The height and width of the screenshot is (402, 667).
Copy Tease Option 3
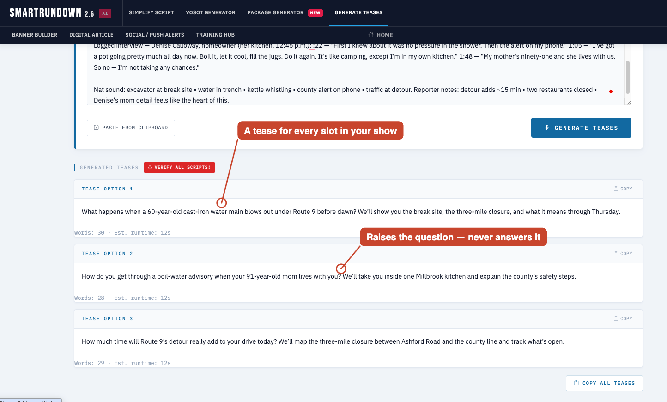tap(623, 318)
